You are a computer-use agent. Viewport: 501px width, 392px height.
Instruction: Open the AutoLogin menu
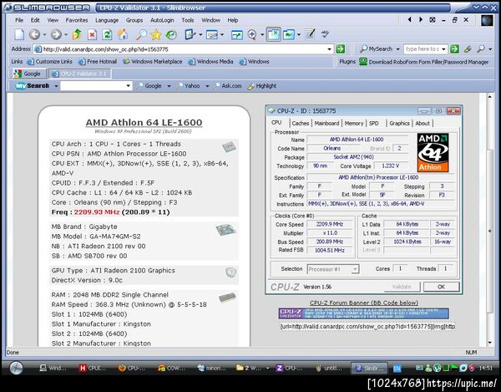point(162,20)
